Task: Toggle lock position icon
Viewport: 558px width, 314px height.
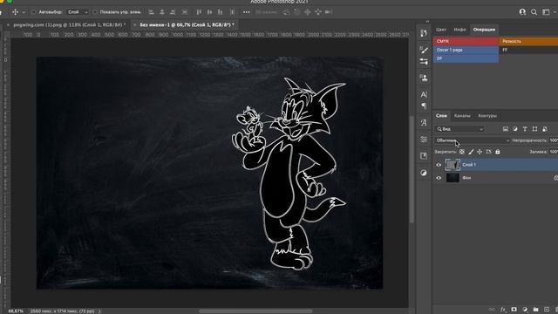Action: click(480, 152)
